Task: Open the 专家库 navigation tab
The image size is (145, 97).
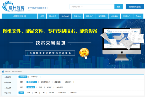Action: click(x=138, y=16)
